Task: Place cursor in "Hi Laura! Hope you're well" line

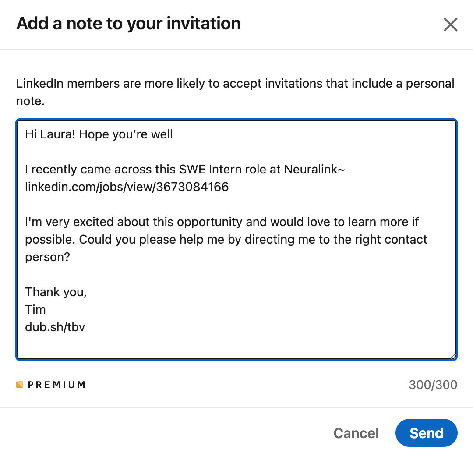Action: tap(99, 134)
